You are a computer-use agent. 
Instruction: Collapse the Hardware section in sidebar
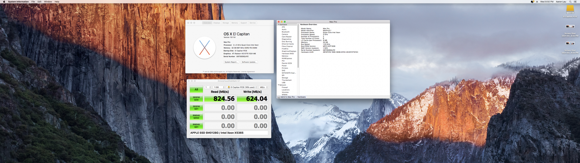point(278,25)
